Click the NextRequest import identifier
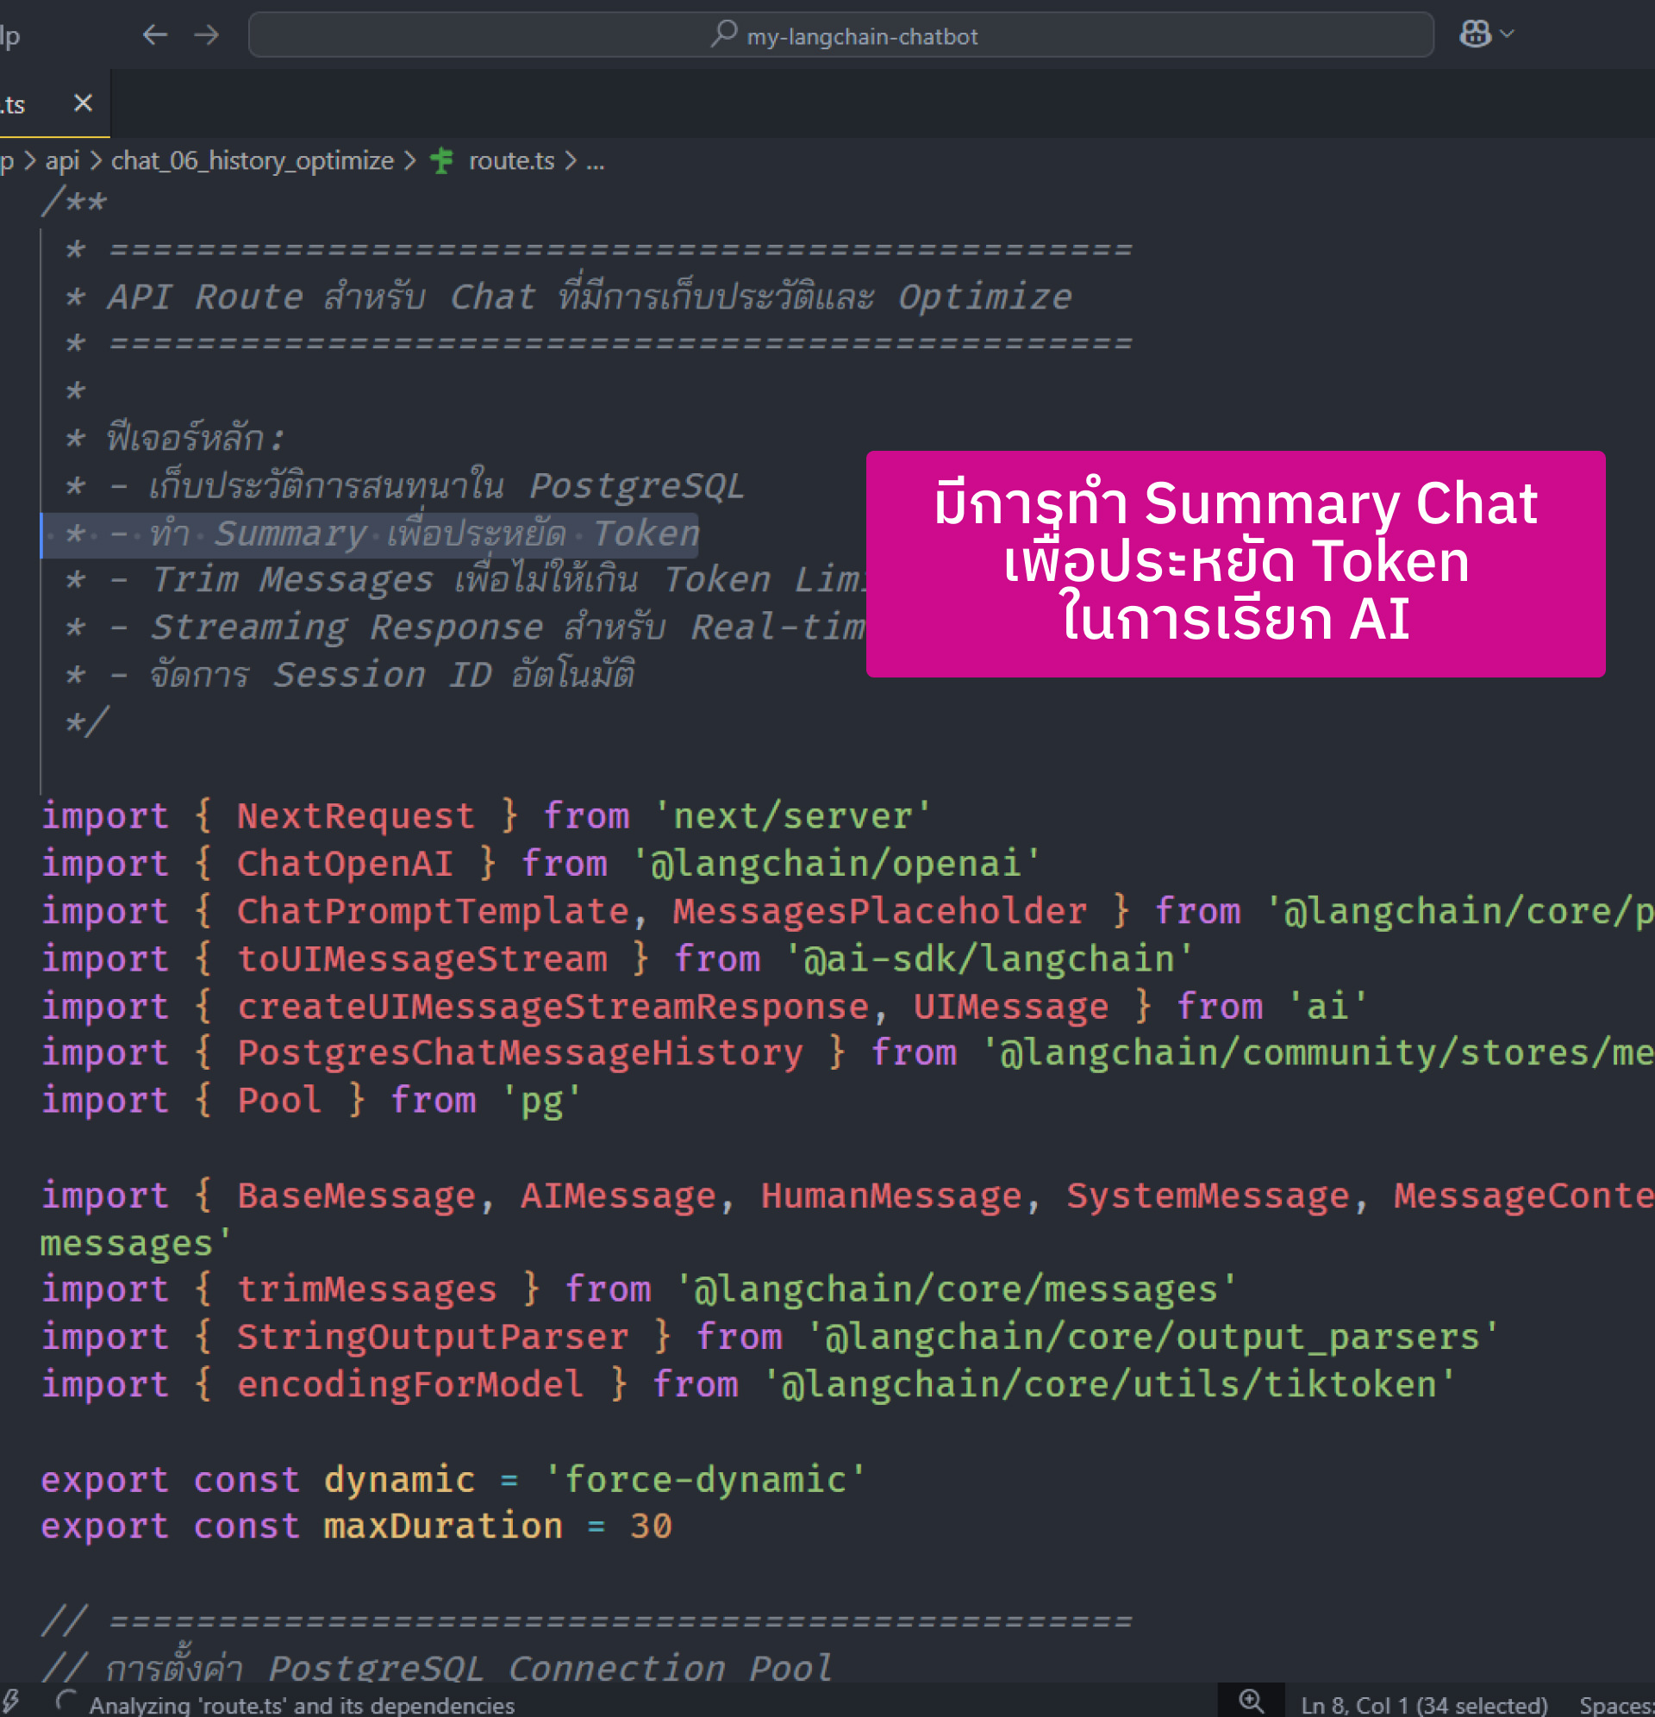This screenshot has width=1655, height=1717. pos(356,815)
